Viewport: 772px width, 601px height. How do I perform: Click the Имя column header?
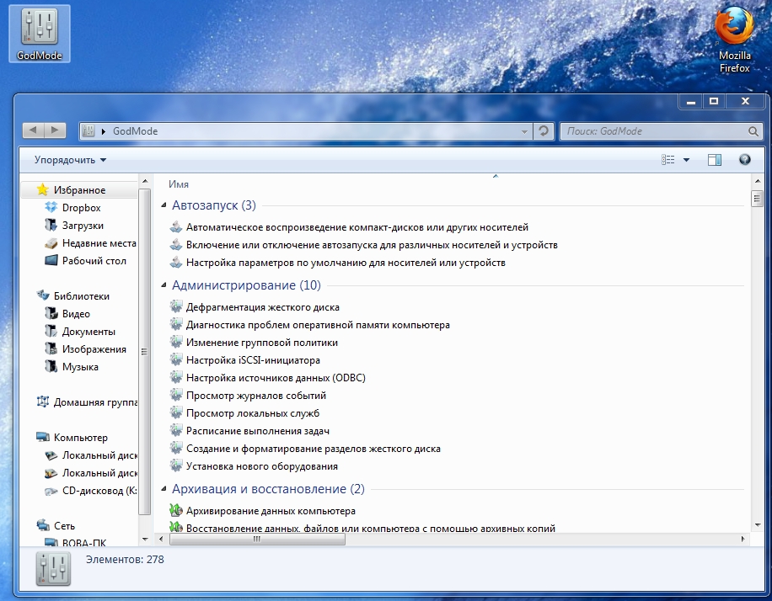point(179,184)
